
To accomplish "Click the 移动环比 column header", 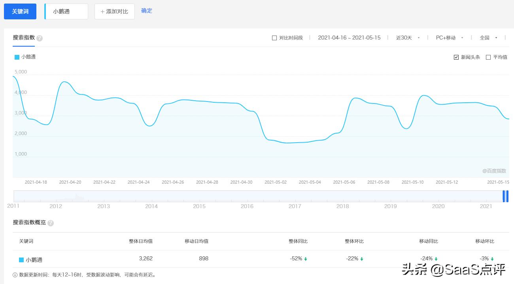I will pyautogui.click(x=485, y=241).
